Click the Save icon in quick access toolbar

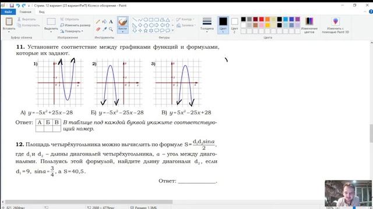point(12,5)
